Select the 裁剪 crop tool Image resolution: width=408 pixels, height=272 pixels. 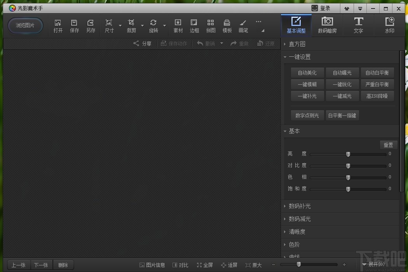pos(131,26)
